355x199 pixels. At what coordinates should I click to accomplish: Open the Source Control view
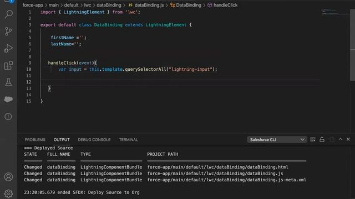click(x=8, y=31)
